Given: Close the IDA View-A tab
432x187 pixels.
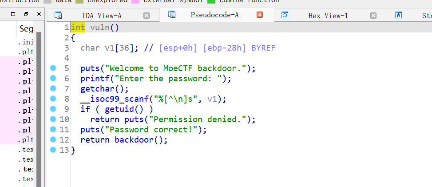Looking at the screenshot, I should tap(147, 16).
